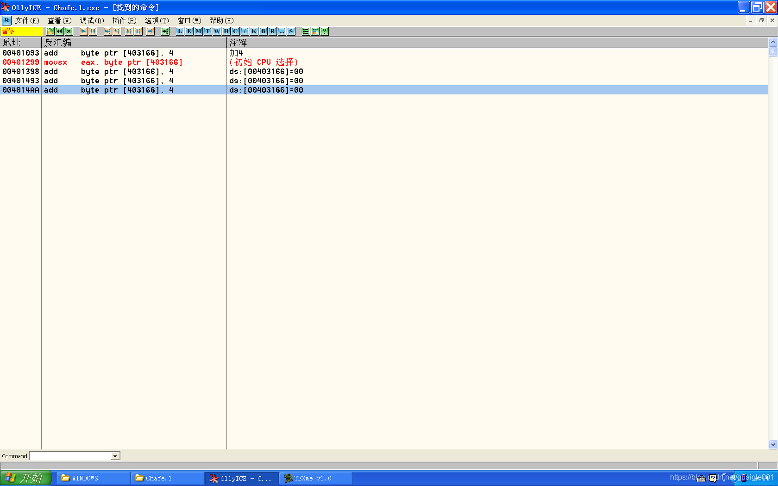Viewport: 778px width, 486px height.
Task: Open Windows list via W button
Action: (x=217, y=31)
